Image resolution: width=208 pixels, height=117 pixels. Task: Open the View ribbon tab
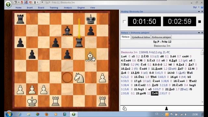click(92, 7)
